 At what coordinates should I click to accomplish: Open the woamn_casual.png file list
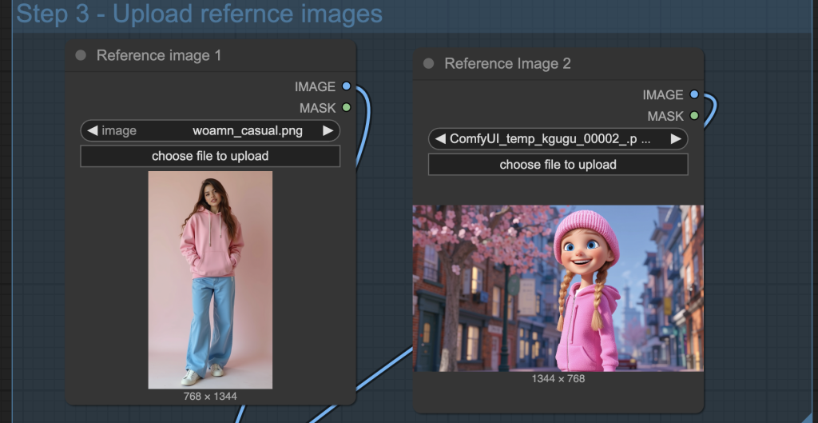coord(247,130)
